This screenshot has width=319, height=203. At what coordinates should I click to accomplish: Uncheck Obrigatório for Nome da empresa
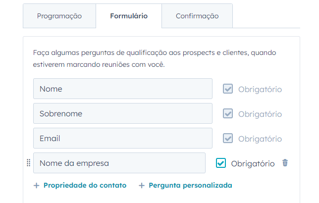(221, 163)
